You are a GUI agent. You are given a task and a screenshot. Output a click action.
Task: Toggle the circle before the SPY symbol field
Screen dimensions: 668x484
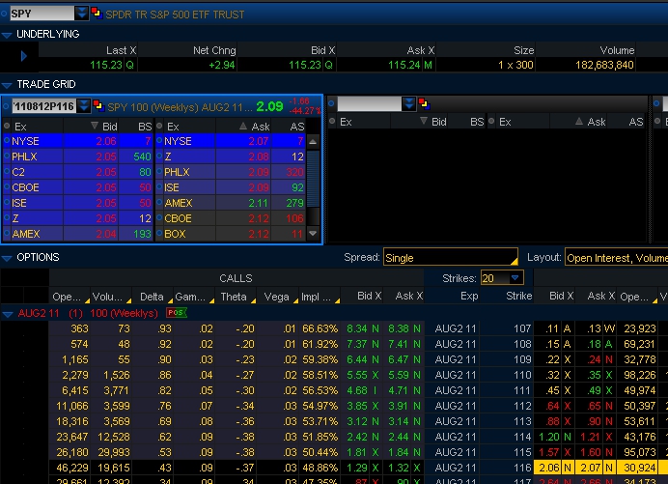4,14
